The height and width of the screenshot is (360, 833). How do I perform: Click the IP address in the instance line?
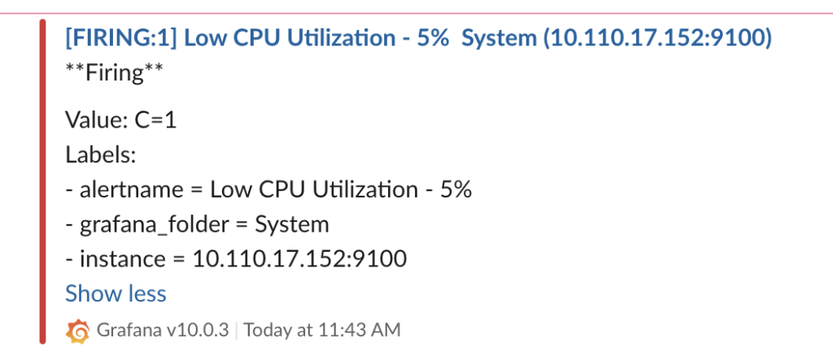click(x=299, y=259)
